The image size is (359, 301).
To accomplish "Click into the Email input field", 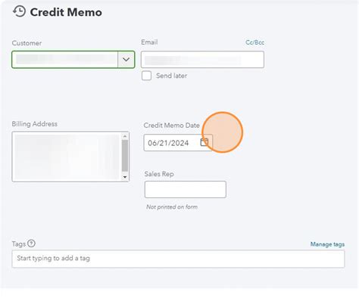I will click(x=202, y=60).
